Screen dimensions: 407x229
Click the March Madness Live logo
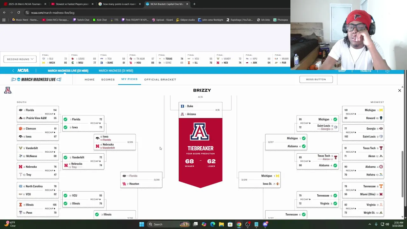tap(36, 79)
